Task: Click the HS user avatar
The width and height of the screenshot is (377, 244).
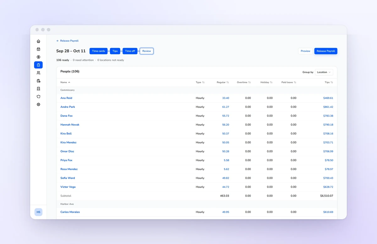Action: 38,212
